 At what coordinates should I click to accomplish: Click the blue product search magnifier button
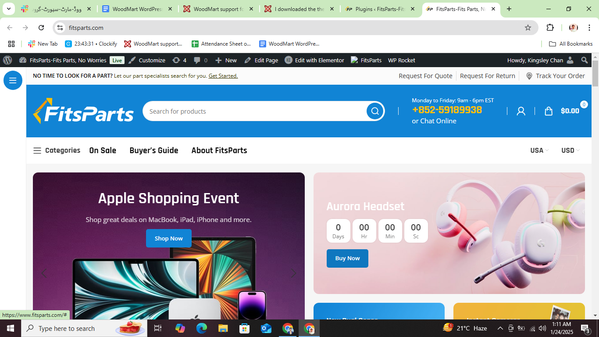pos(375,111)
